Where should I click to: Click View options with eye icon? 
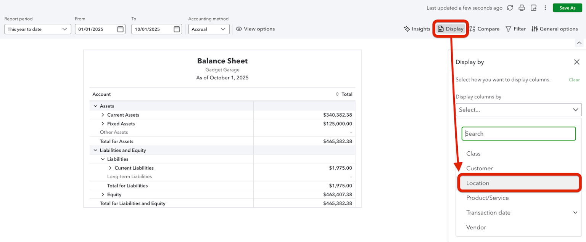pos(255,29)
